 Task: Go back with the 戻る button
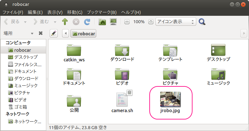(x=11, y=22)
